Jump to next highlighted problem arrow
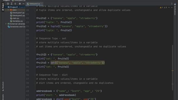Screen dimensions: 178x100 click(172, 7)
